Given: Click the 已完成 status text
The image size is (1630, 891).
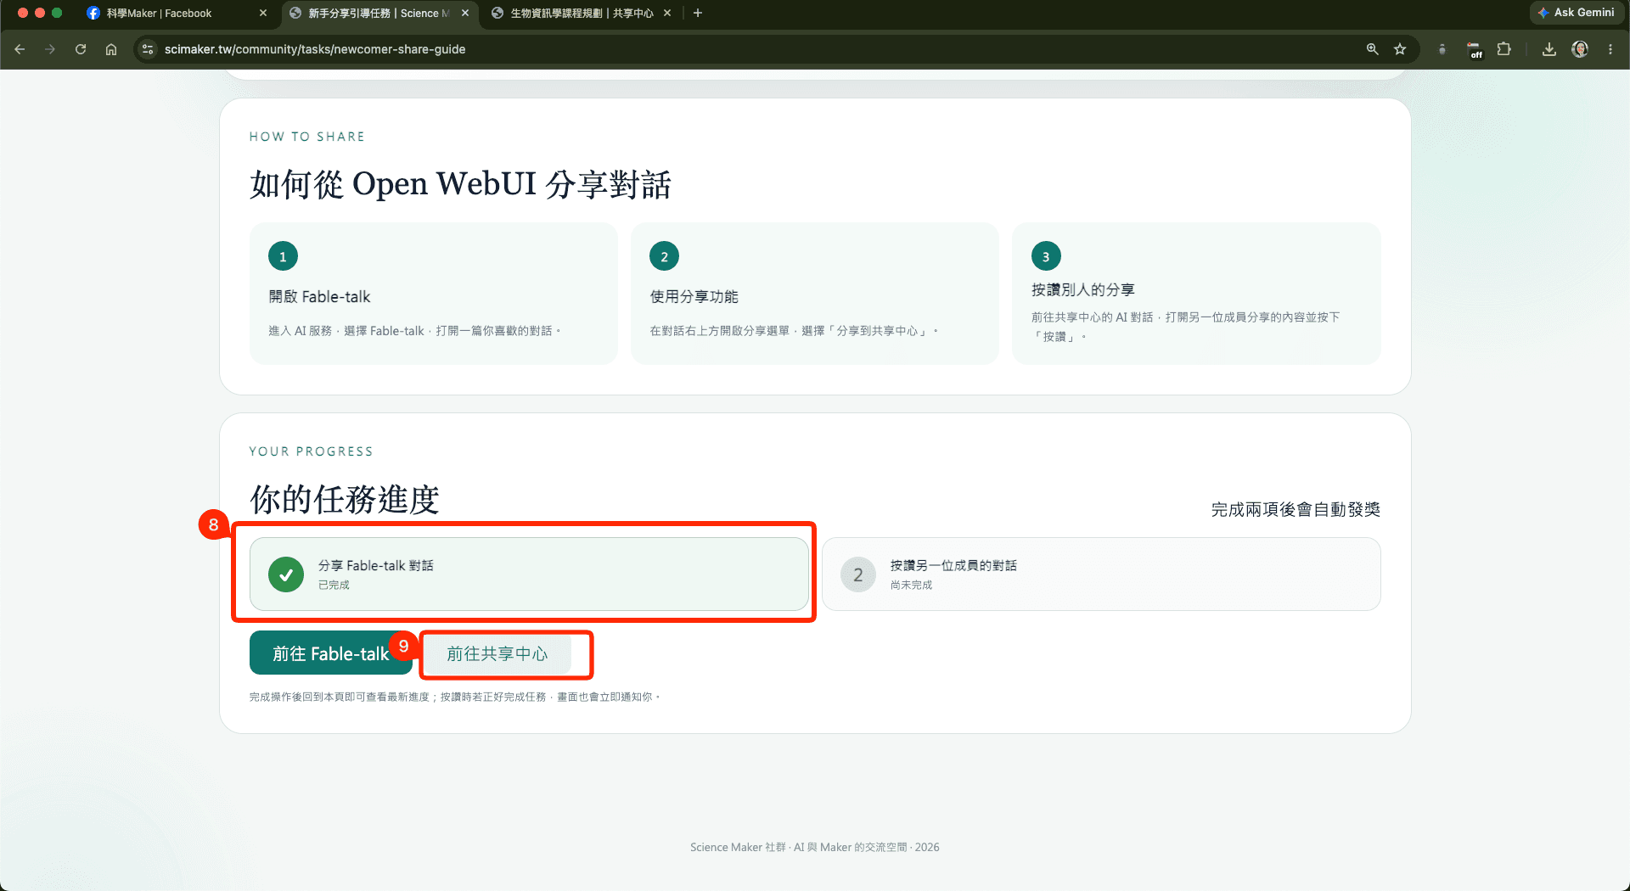Looking at the screenshot, I should point(334,585).
